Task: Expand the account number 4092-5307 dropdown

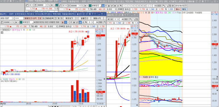Action: click(13, 19)
